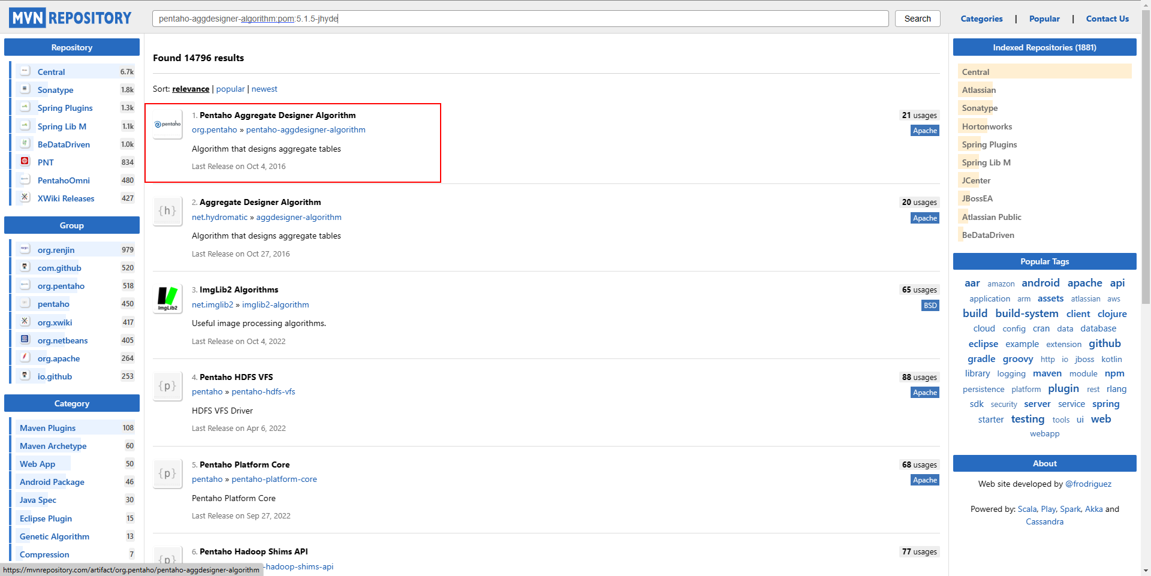This screenshot has height=576, width=1151.
Task: Click the {h} icon of Aggregate Designer Algorithm
Action: 168,211
